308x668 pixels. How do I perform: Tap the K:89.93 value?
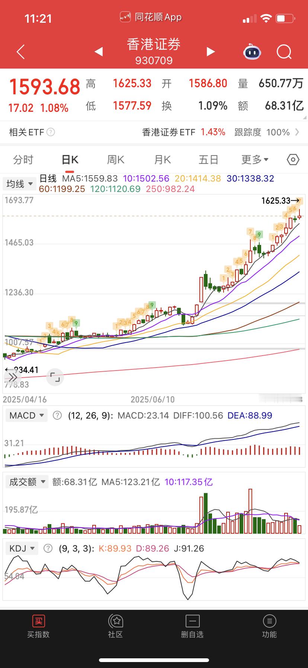(x=115, y=548)
